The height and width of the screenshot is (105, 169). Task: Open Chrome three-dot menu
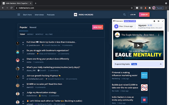(x=166, y=8)
